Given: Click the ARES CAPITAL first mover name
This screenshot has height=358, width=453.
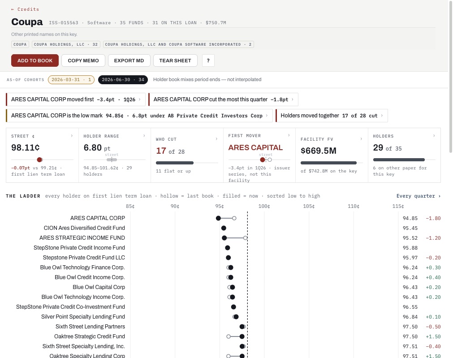Looking at the screenshot, I should [x=255, y=148].
